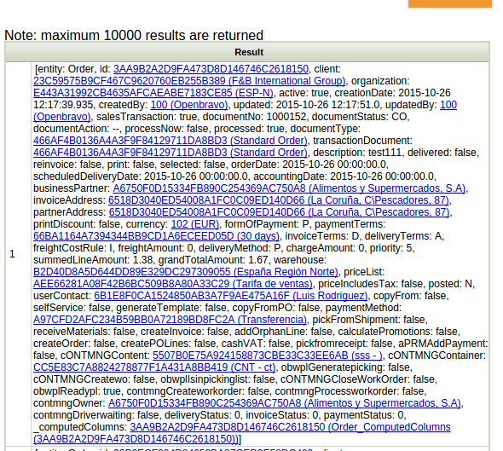
Task: Follow the cONTMNGContainer (CNT - ct) link
Action: 154,367
